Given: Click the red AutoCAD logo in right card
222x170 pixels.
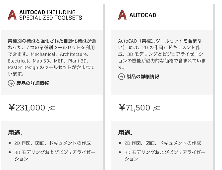Looking at the screenshot, I should [122, 15].
